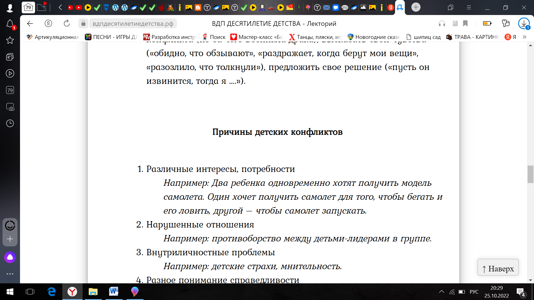Open battery saver indicator
Screen dimensions: 534x300
487,24
